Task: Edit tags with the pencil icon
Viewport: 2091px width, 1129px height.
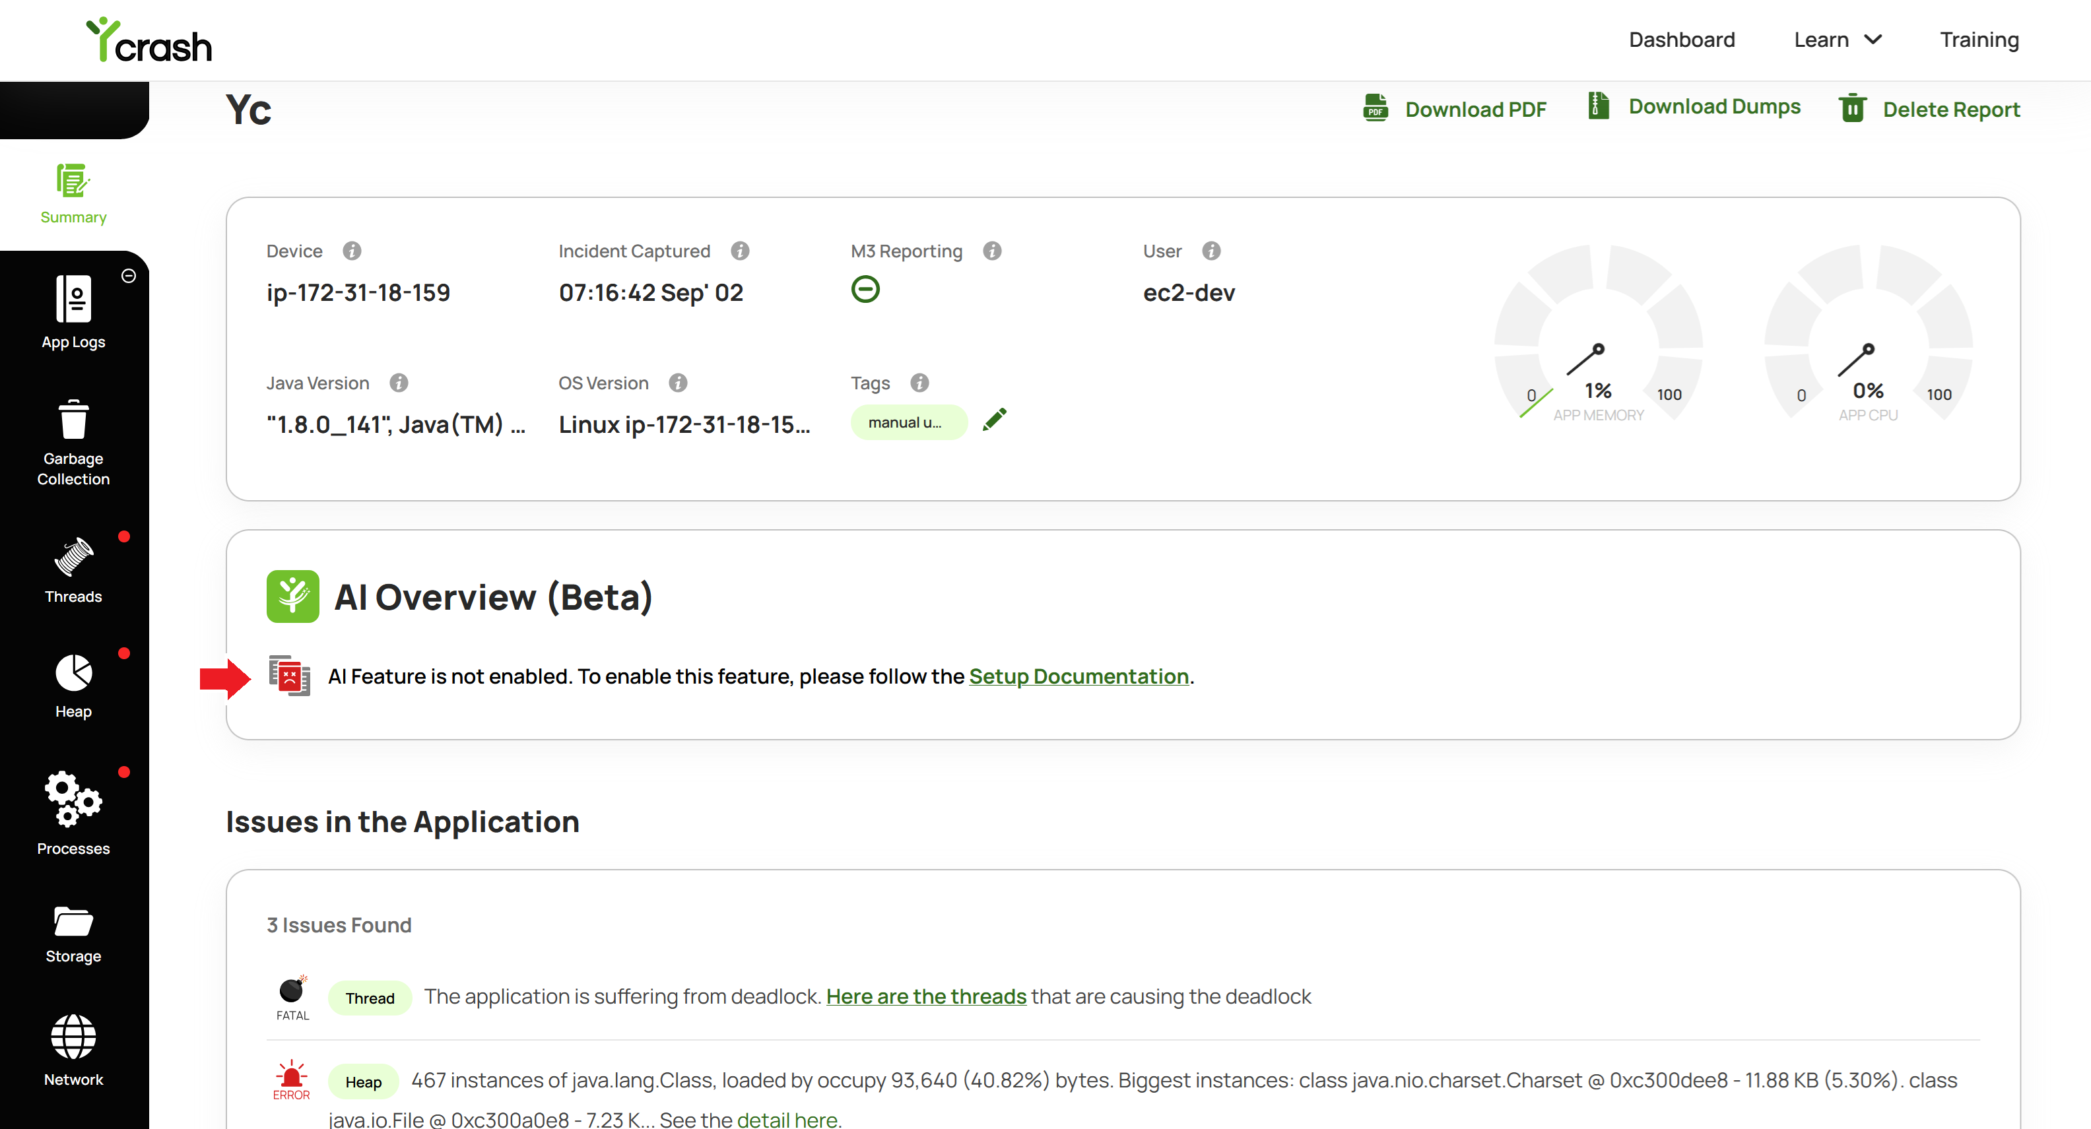Action: pyautogui.click(x=995, y=420)
